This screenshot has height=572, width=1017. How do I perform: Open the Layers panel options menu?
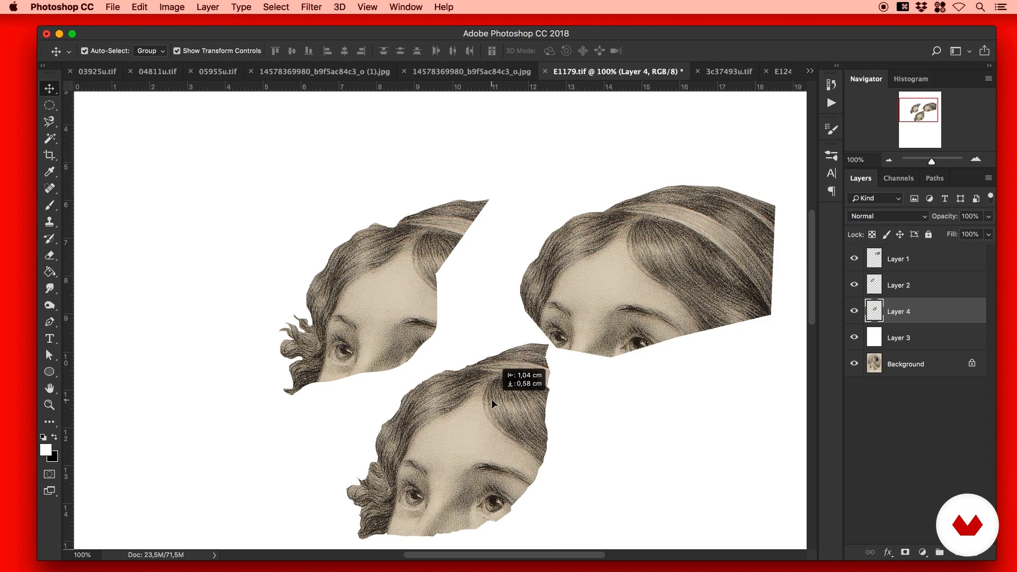click(x=988, y=178)
